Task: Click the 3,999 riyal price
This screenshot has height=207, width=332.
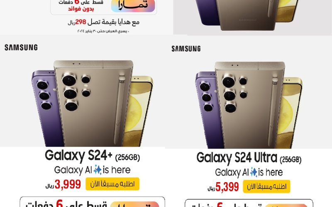Action: [x=63, y=184]
